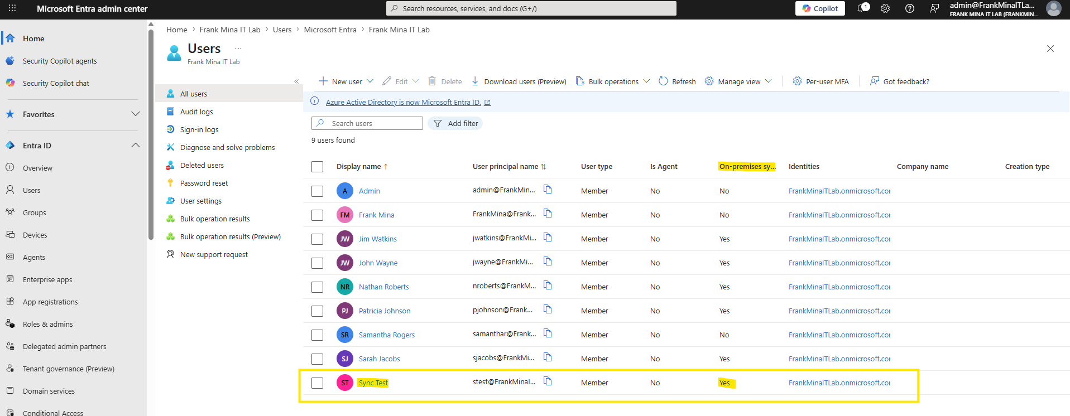Screen dimensions: 1070x416
Task: Copy Sarah Jacobs user principal name
Action: [548, 357]
